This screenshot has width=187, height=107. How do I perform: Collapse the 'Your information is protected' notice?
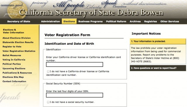point(158,41)
